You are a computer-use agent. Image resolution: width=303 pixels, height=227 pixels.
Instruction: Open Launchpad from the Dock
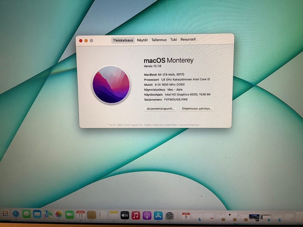[x=5, y=214]
